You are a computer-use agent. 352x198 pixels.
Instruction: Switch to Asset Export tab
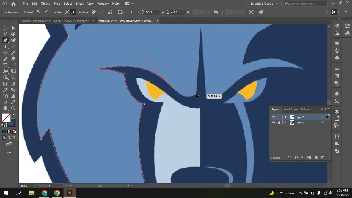(x=291, y=109)
